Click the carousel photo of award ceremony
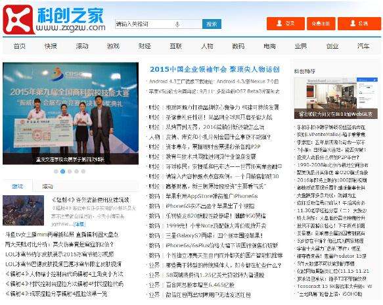The width and height of the screenshot is (383, 305). click(70, 114)
